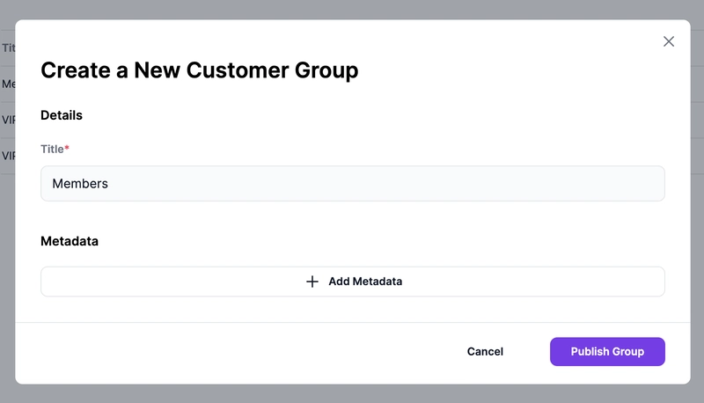Click the Publish Group button
The width and height of the screenshot is (704, 403).
click(x=607, y=351)
